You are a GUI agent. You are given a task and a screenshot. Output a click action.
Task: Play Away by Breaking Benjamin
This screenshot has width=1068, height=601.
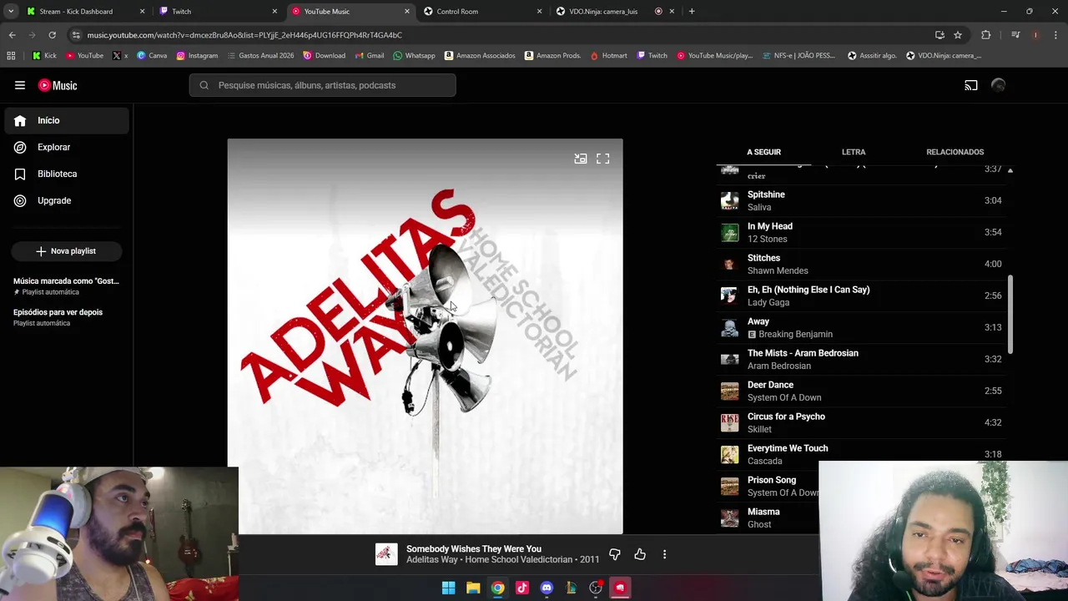[x=862, y=327]
